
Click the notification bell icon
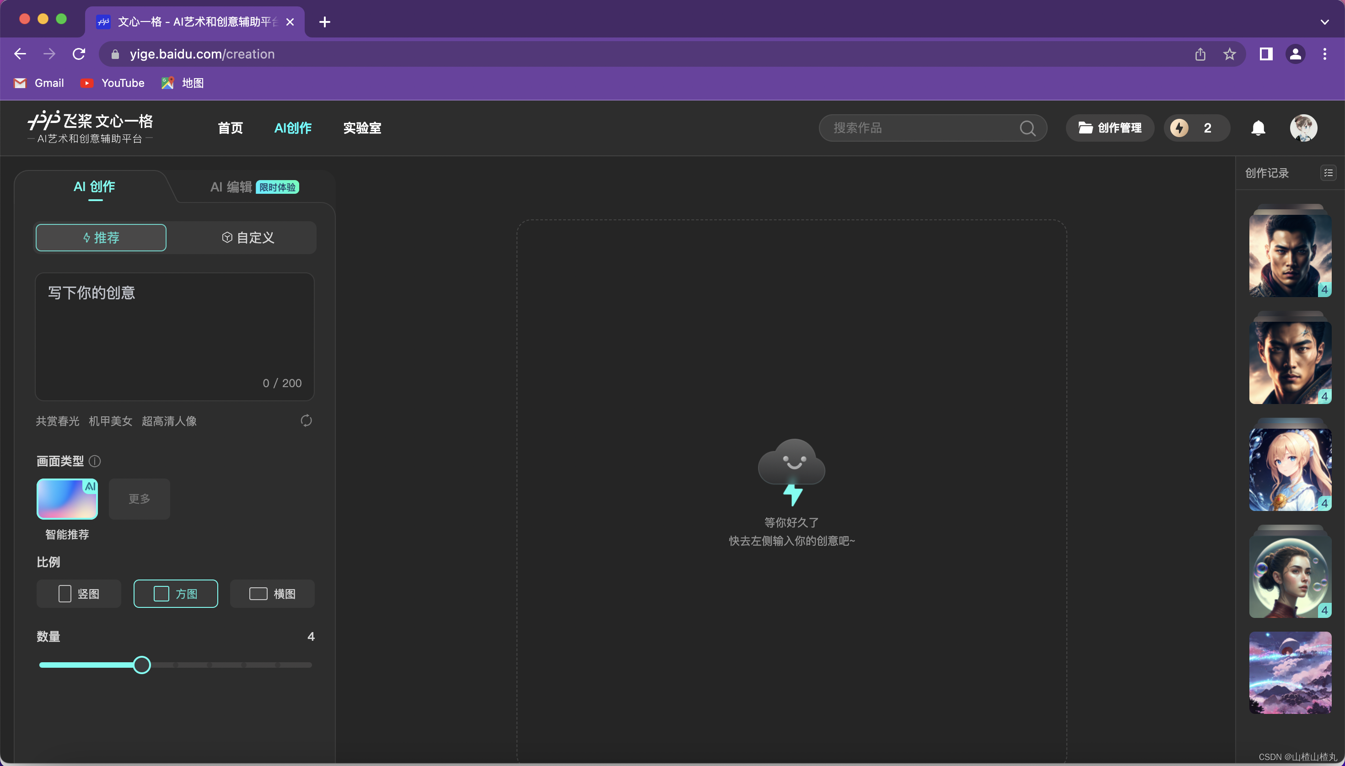1258,128
